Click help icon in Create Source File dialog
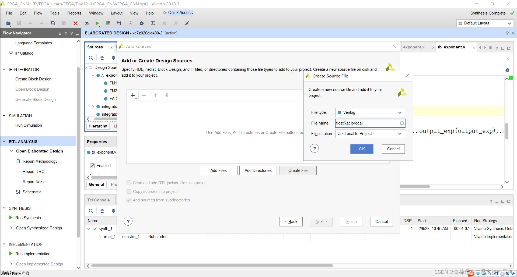The width and height of the screenshot is (517, 277). (x=314, y=148)
